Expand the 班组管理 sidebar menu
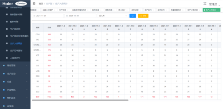This screenshot has width=223, height=109. [x=16, y=65]
